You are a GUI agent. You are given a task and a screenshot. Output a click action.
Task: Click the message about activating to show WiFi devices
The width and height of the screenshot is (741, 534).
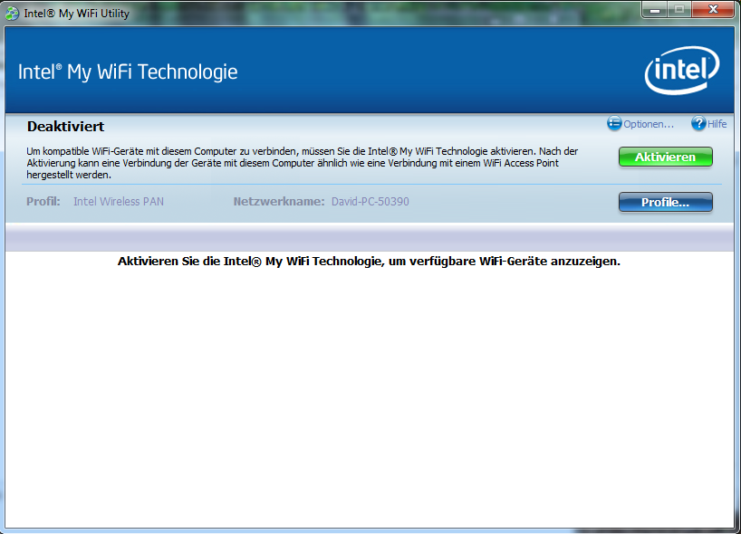(x=369, y=261)
